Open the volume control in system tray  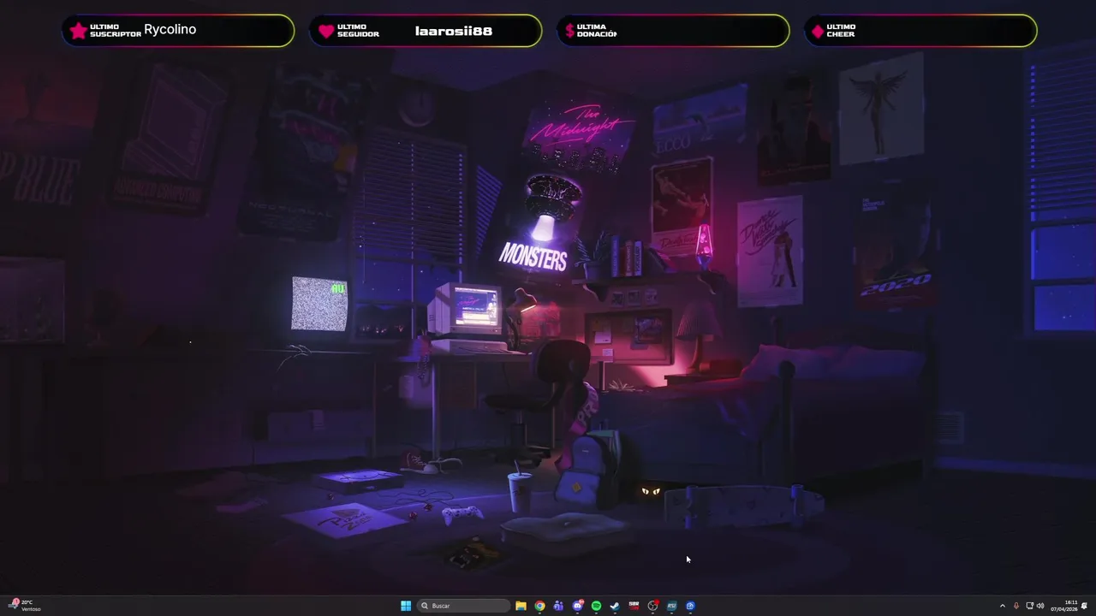click(1040, 606)
